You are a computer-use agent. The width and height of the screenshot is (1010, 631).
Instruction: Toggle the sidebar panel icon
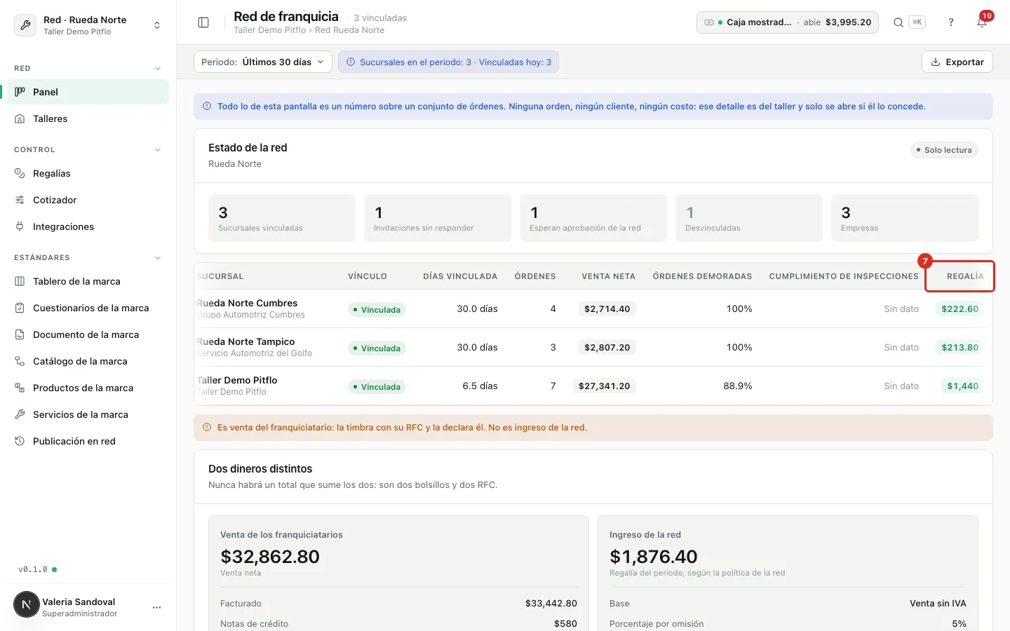pos(203,22)
